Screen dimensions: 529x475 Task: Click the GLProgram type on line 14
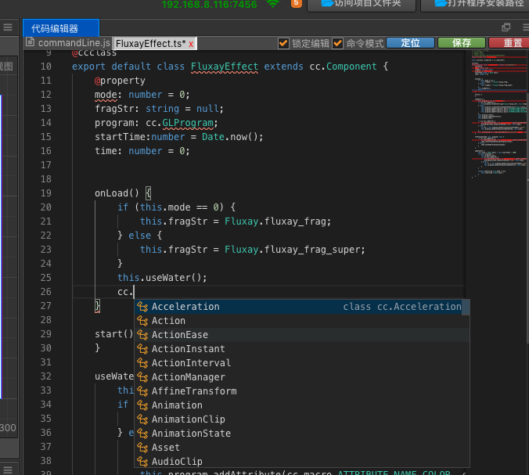click(188, 123)
